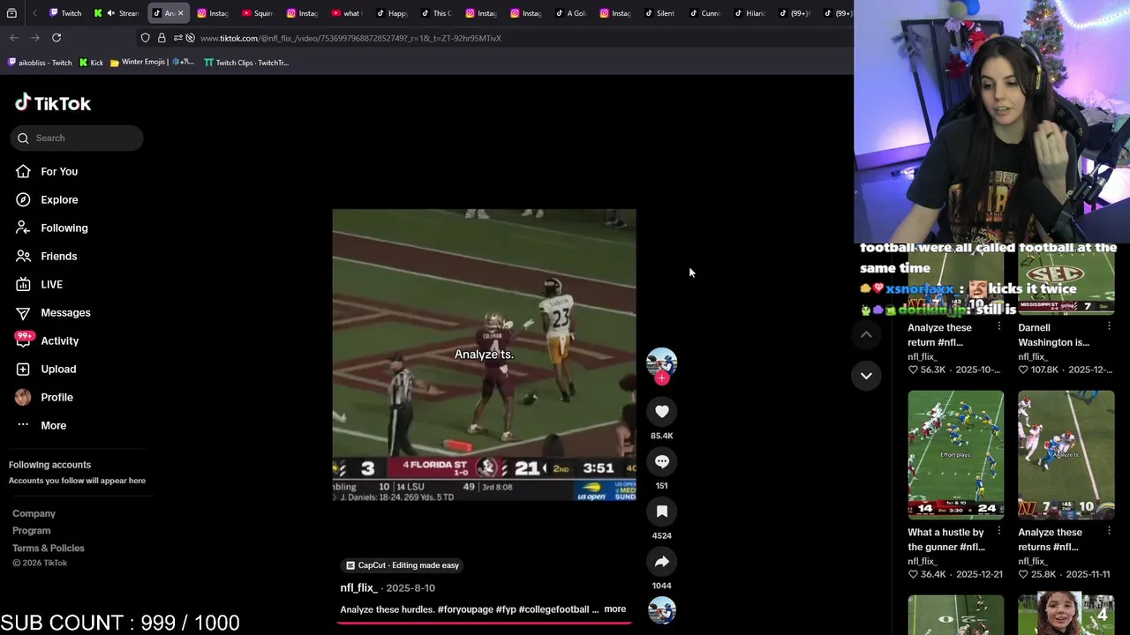Click the URL address bar

(494, 38)
